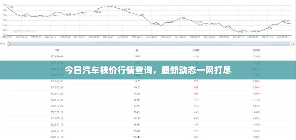This screenshot has width=296, height=140.
Task: Select the 2022-07-19 date cell
Action: (x=57, y=112)
